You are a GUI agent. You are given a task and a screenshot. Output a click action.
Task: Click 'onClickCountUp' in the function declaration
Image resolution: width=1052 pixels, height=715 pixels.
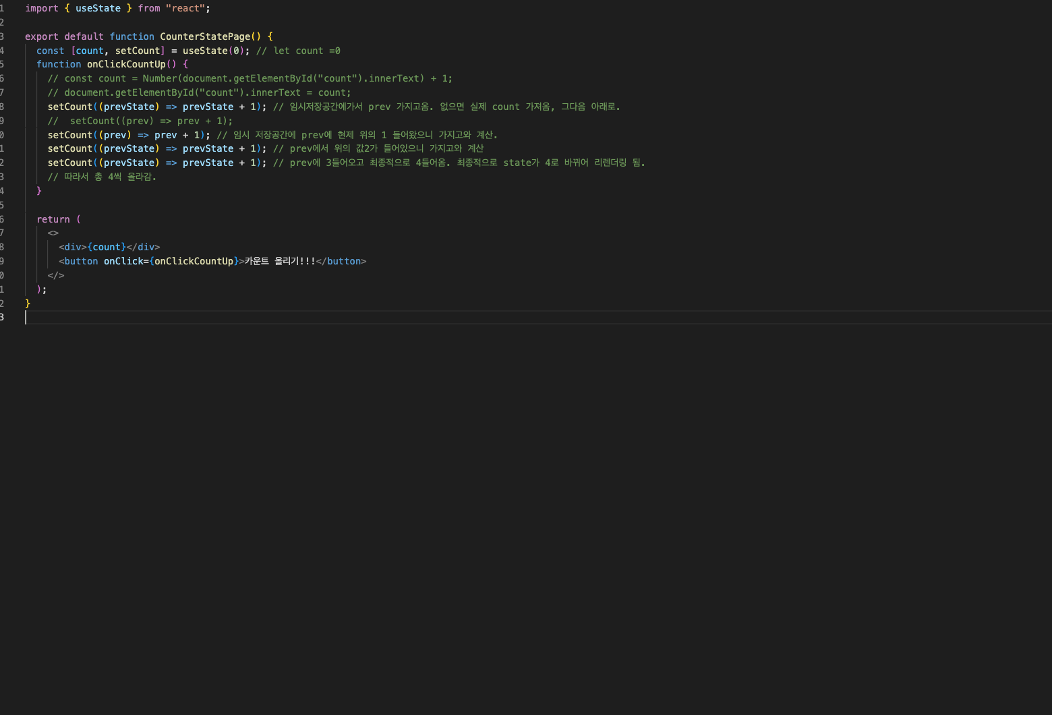coord(126,64)
